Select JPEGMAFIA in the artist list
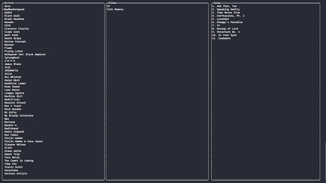The height and width of the screenshot is (183, 326). 11,70
